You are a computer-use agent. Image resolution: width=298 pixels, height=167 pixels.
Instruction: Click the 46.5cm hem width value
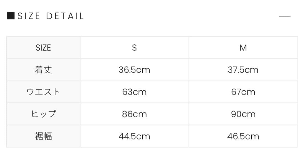[243, 136]
